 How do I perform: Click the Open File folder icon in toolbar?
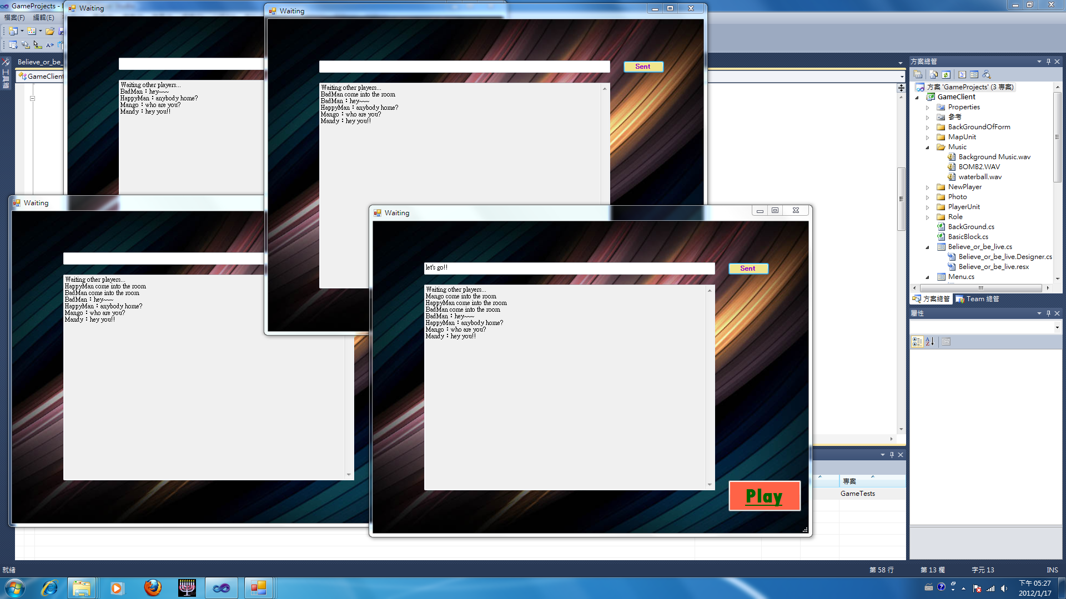point(50,31)
